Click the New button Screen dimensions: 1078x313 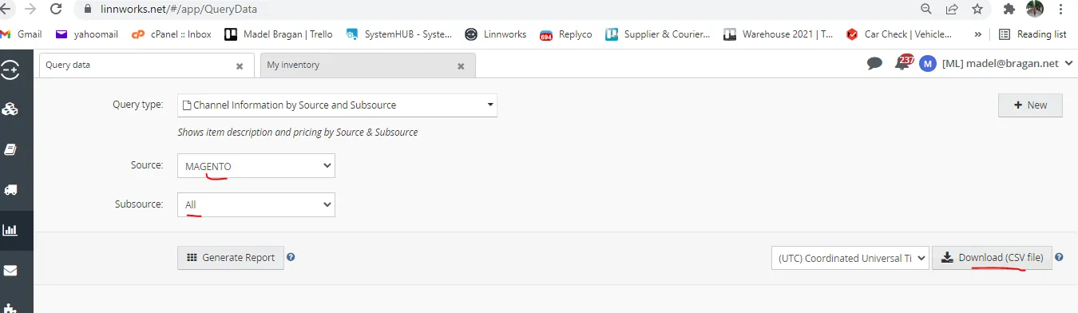coord(1030,105)
